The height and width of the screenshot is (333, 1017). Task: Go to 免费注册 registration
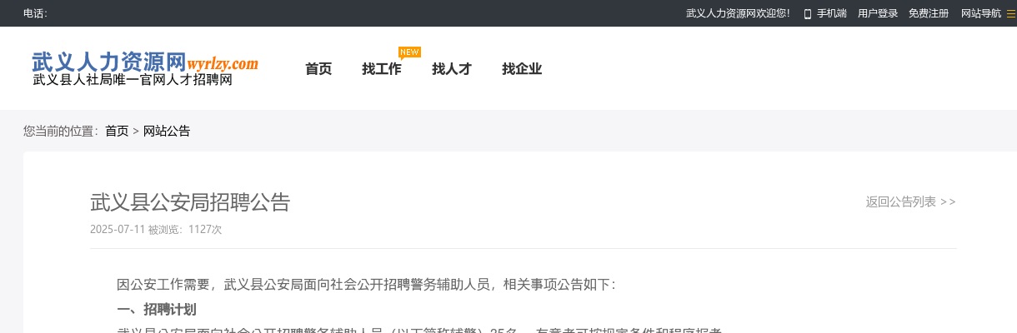pyautogui.click(x=929, y=13)
